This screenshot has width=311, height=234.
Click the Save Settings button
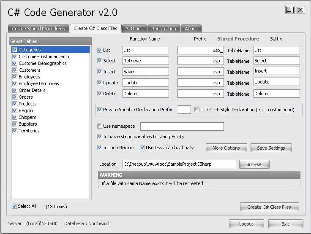click(271, 148)
